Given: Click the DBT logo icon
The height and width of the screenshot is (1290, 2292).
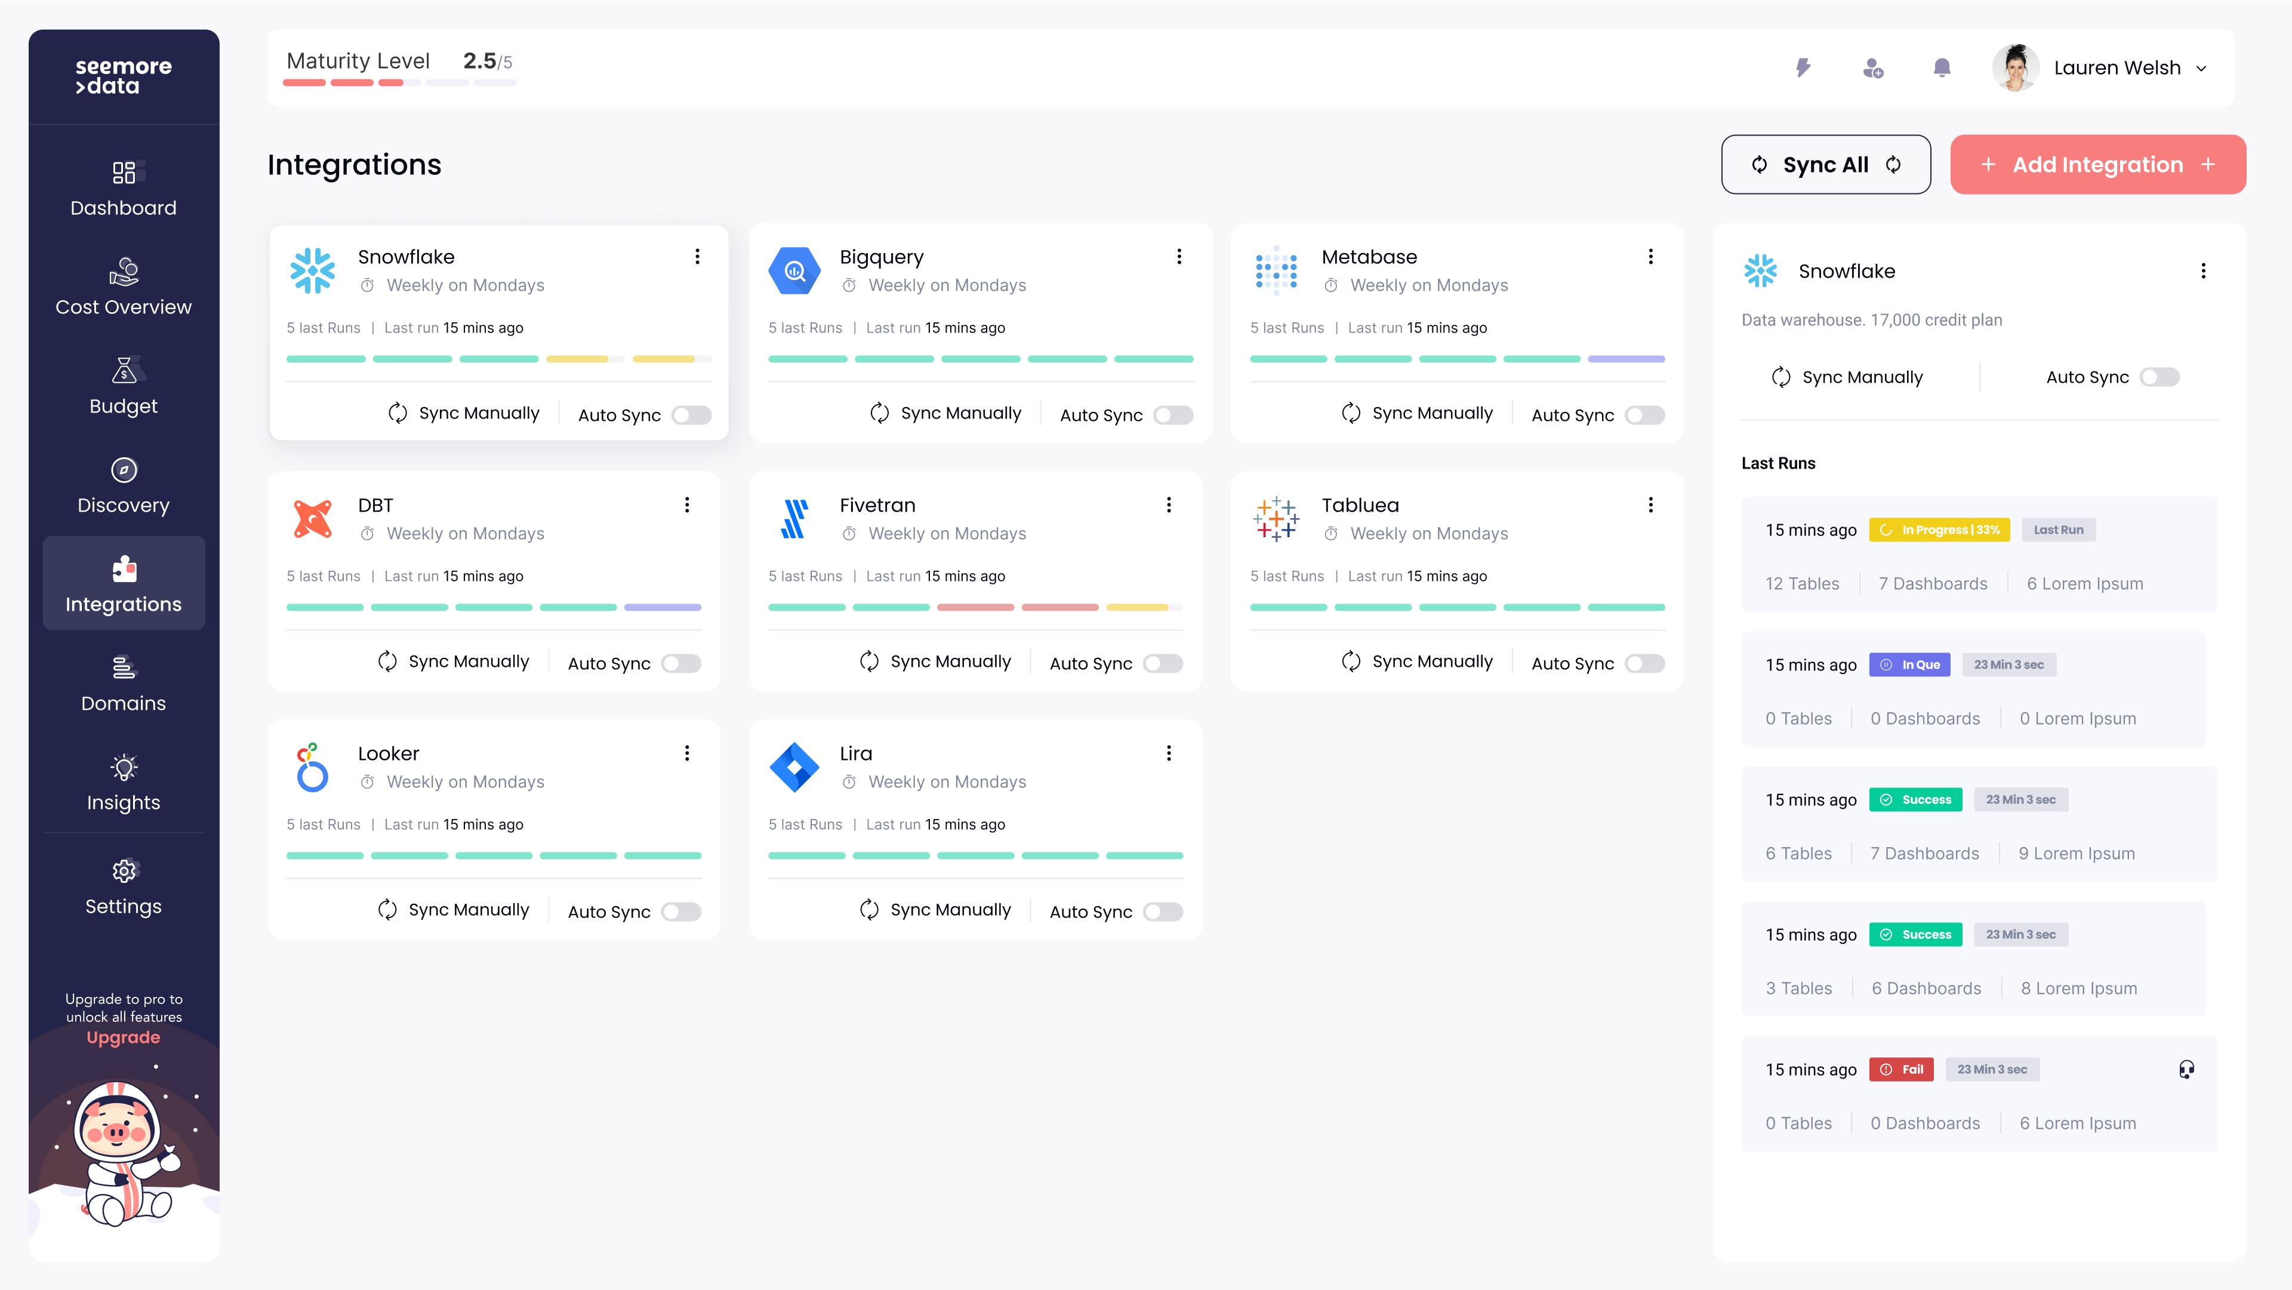Looking at the screenshot, I should [x=312, y=519].
